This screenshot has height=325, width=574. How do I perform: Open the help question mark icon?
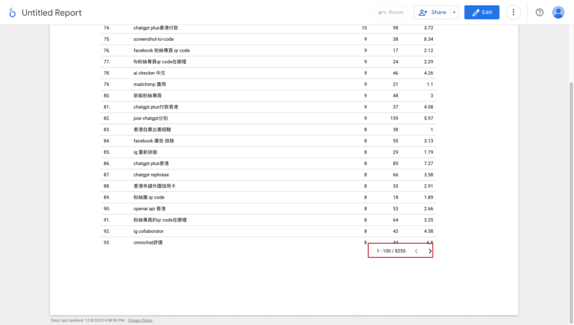[x=539, y=12]
